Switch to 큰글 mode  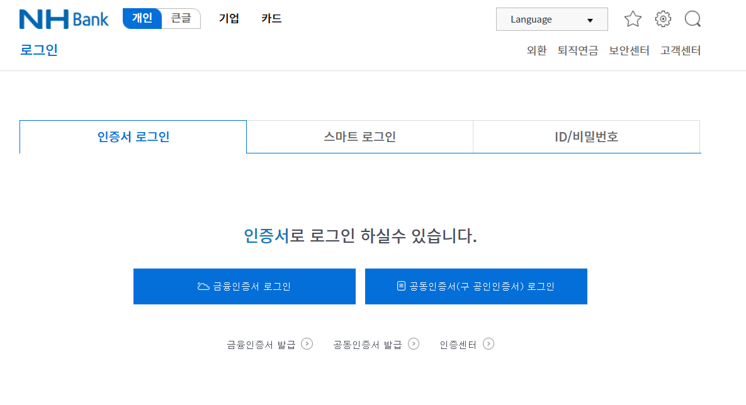tap(181, 18)
